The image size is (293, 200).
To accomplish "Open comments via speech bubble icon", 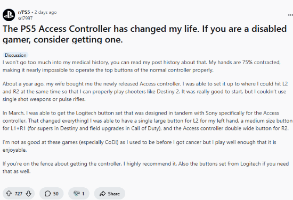I will point(47,194).
